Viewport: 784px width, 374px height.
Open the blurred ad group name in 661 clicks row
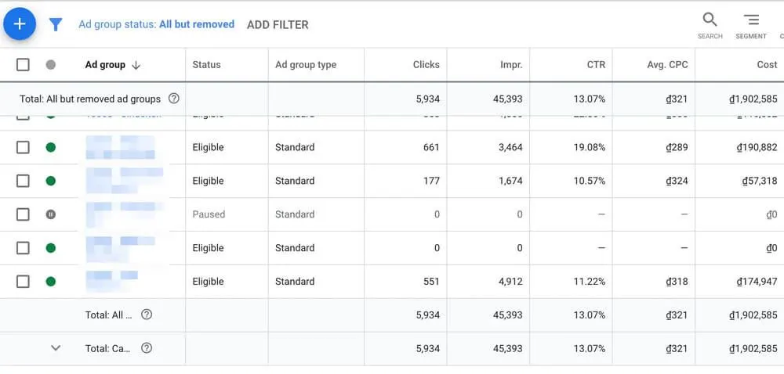[120, 147]
